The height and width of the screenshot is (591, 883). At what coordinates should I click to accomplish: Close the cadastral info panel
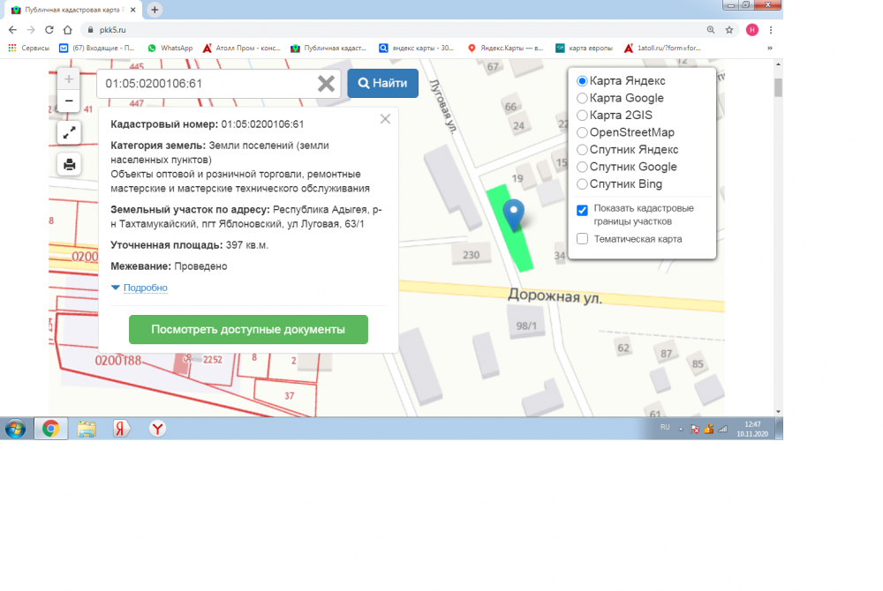[385, 119]
